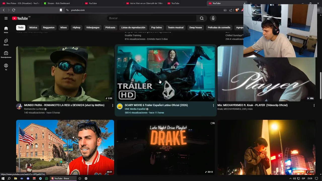The width and height of the screenshot is (322, 181).
Task: Open more options for MUNDO PAIRA video
Action: coord(113,105)
